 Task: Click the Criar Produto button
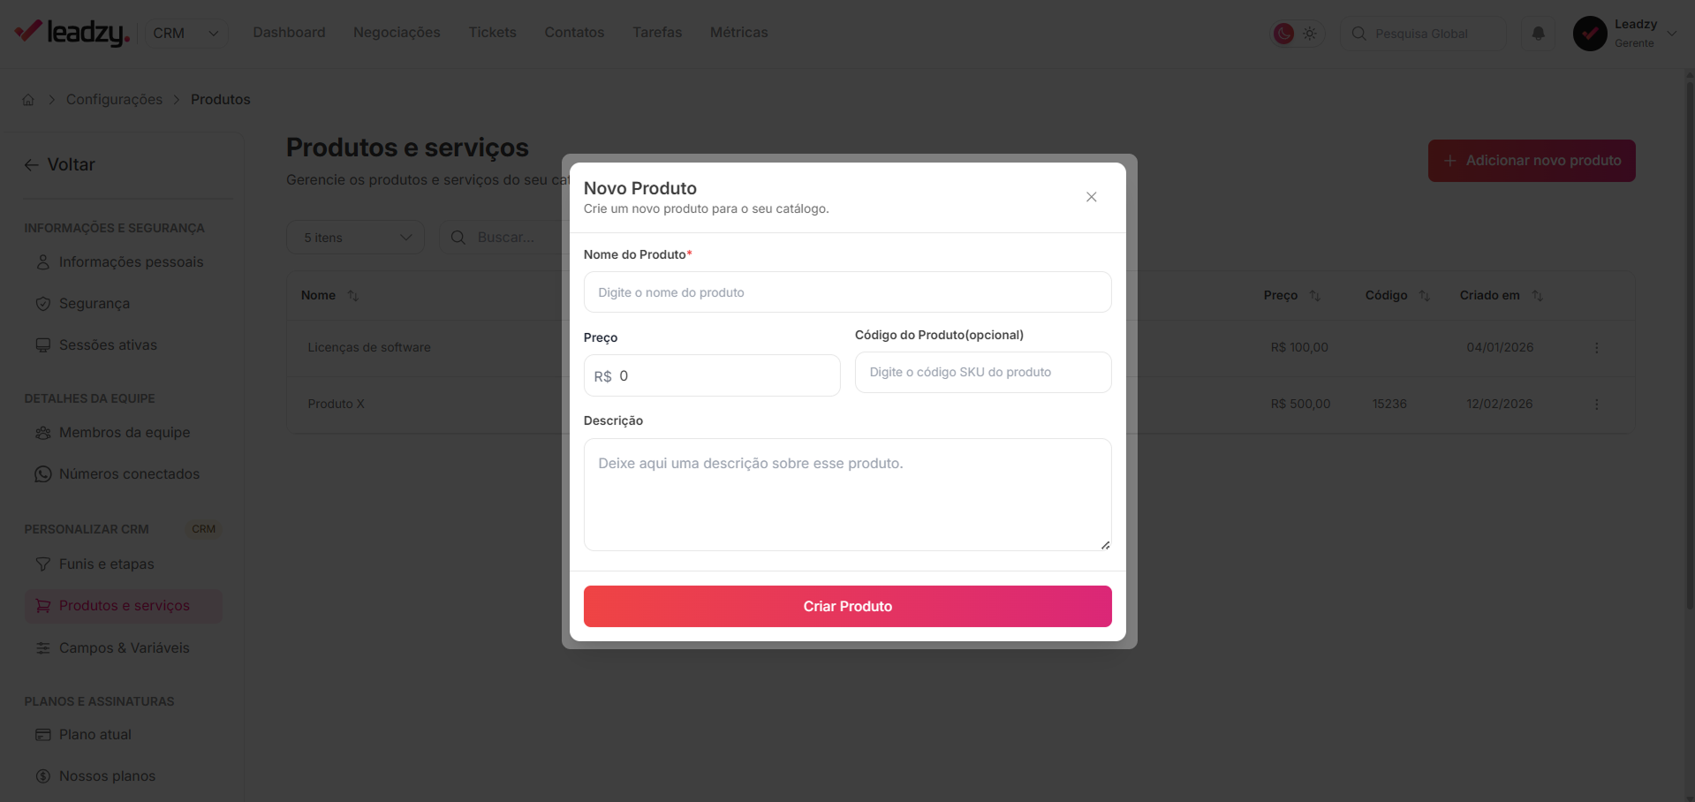847,607
